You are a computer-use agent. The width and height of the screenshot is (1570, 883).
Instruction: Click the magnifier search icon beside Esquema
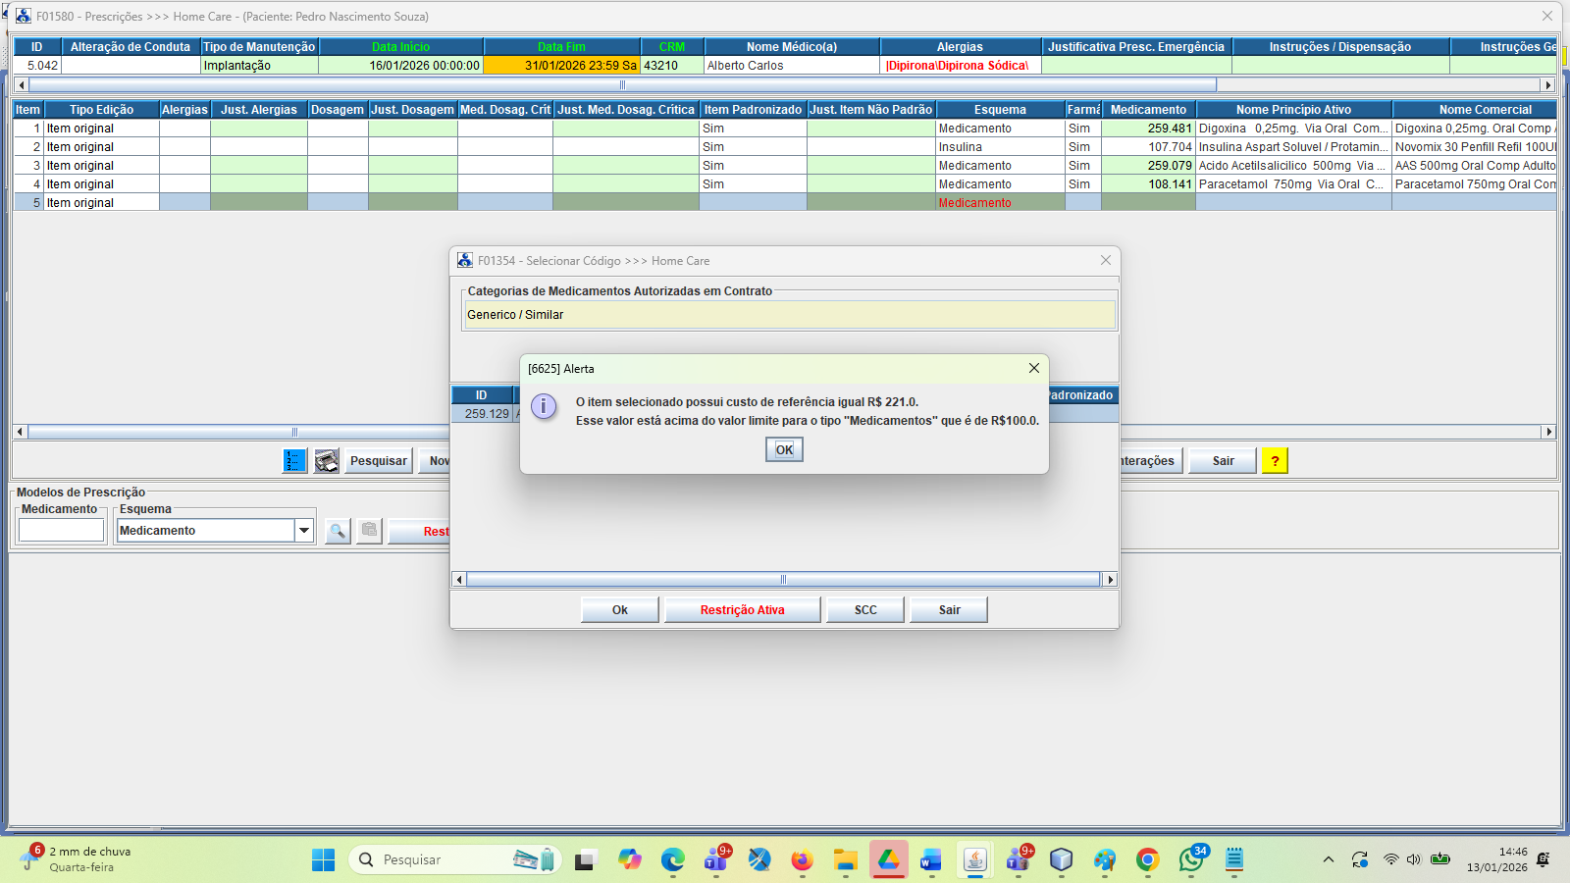338,531
